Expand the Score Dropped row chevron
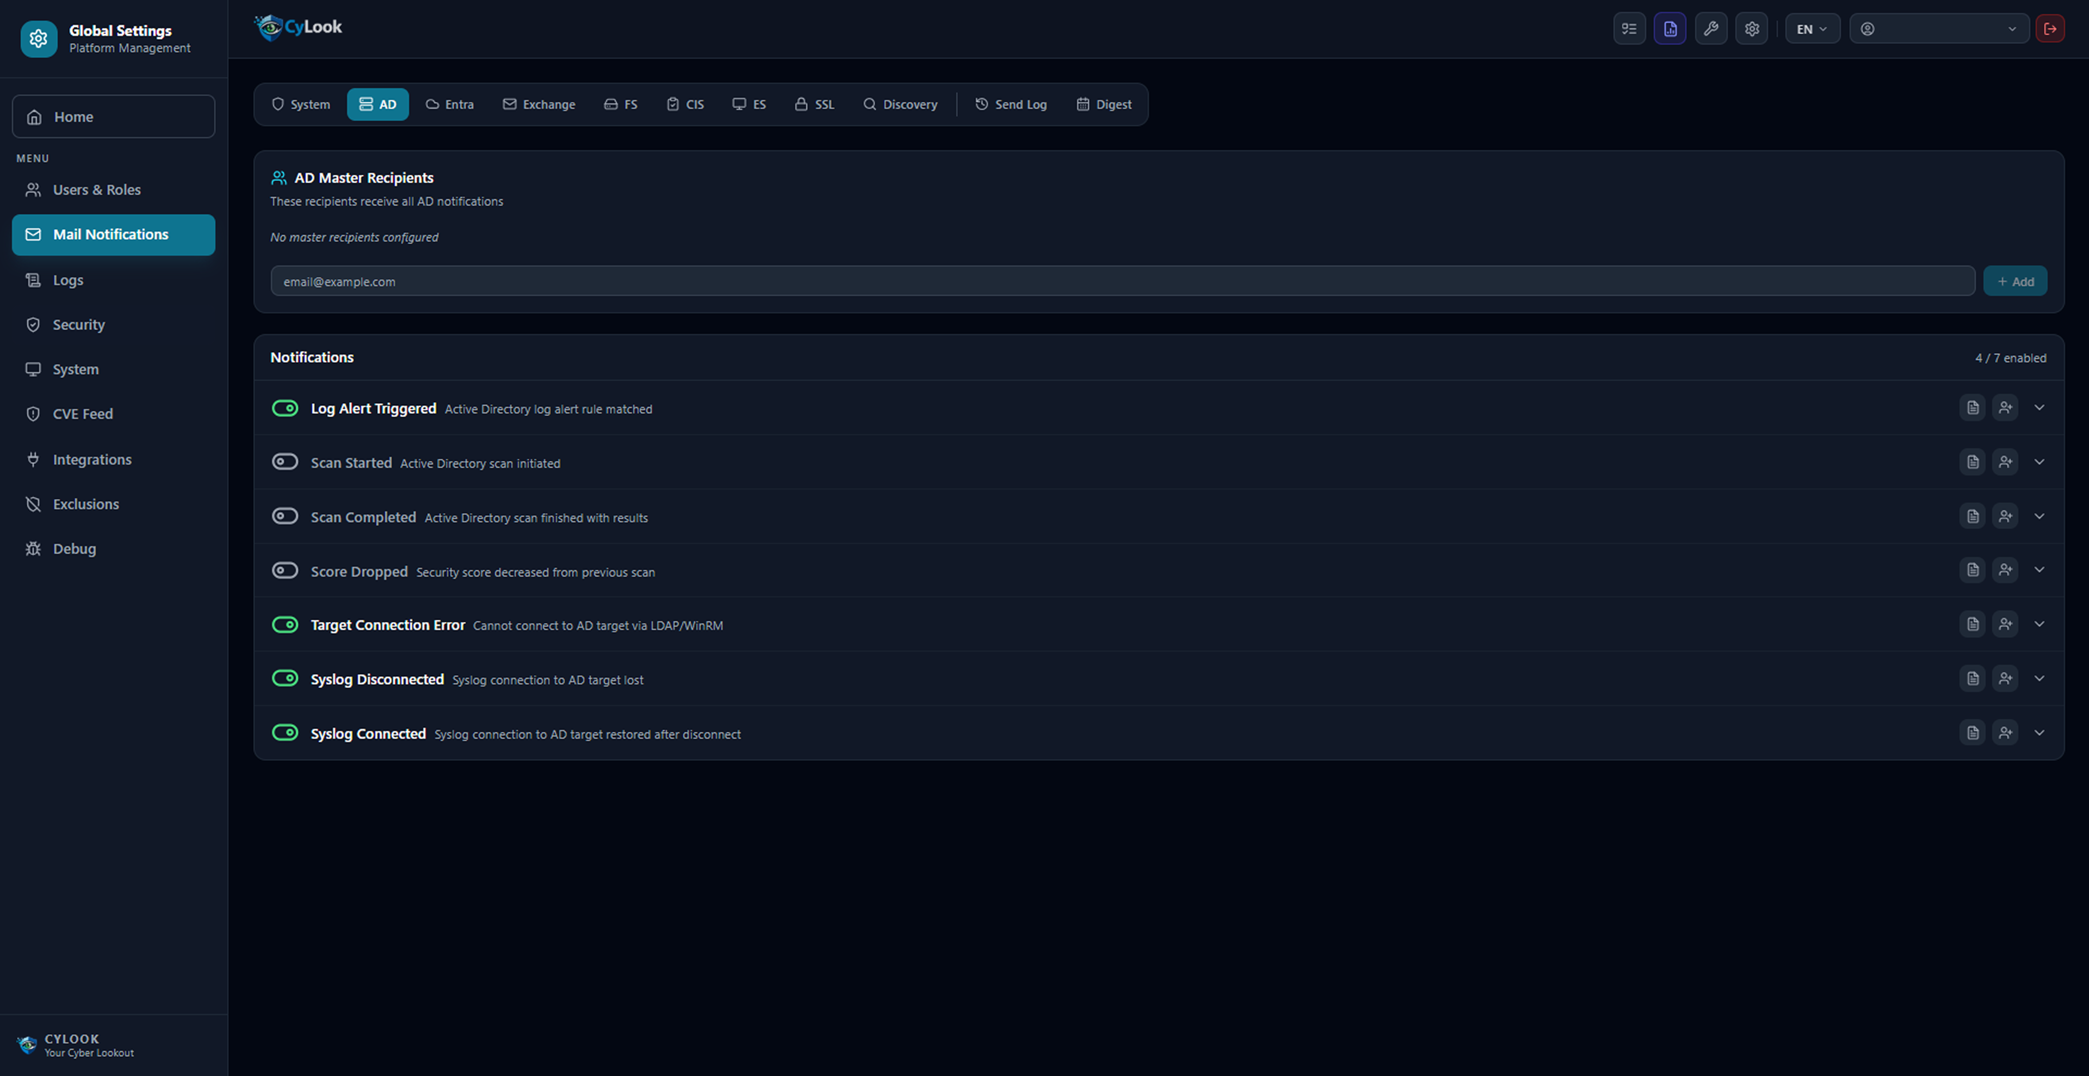This screenshot has height=1076, width=2089. click(x=2039, y=570)
